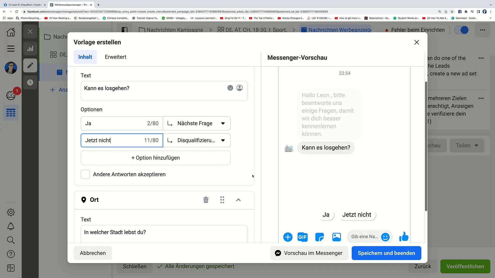Toggle the ad on/off switch in header
This screenshot has width=495, height=278.
point(461,30)
